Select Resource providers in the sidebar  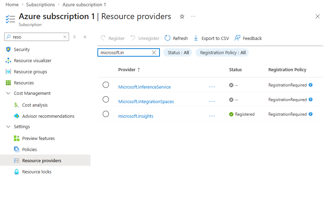[45, 160]
